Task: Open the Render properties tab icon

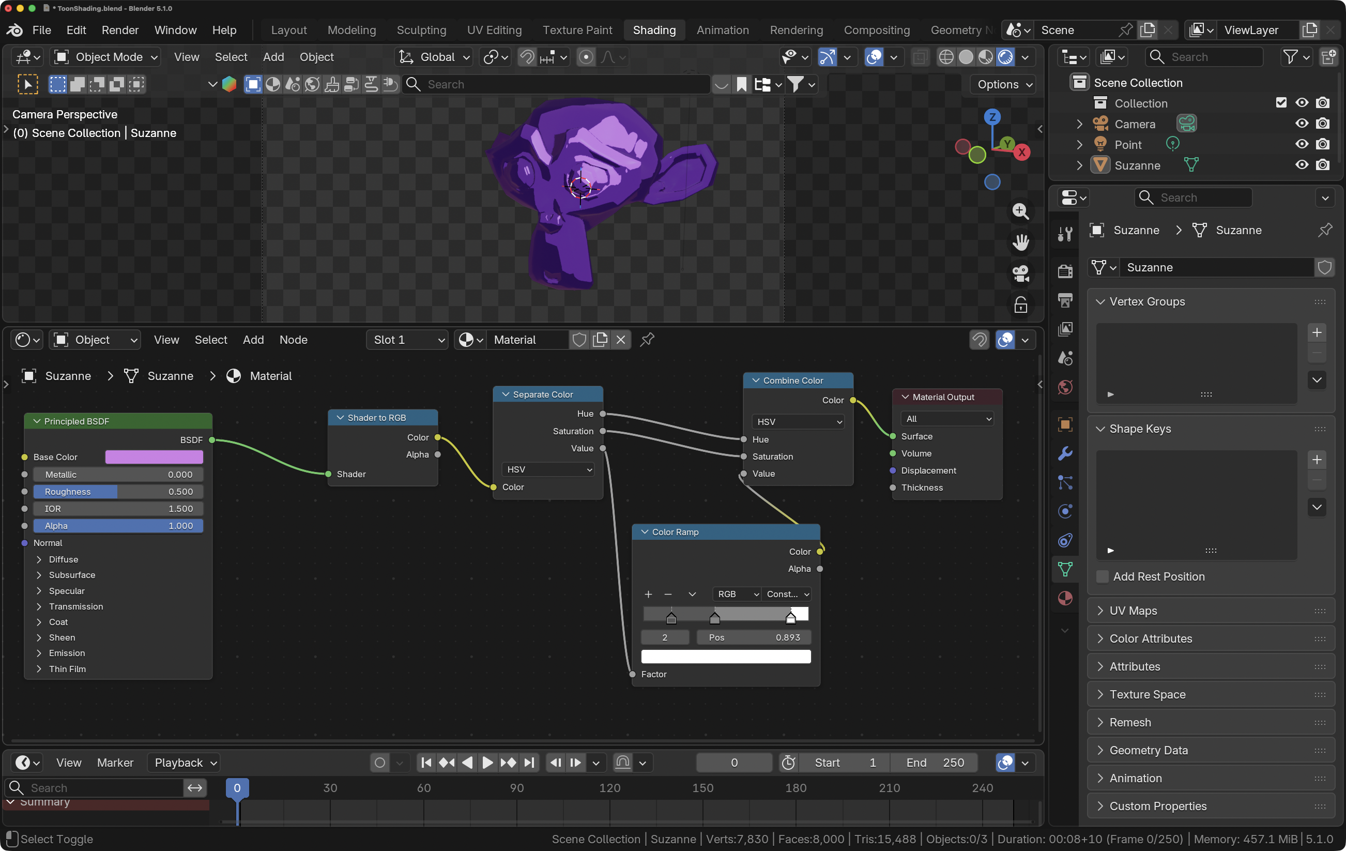Action: pos(1065,271)
